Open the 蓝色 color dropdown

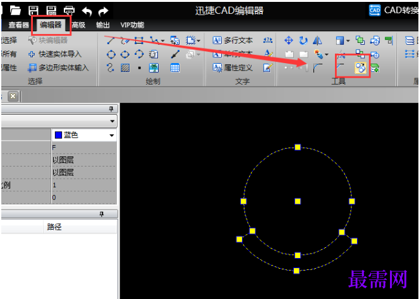[112, 135]
